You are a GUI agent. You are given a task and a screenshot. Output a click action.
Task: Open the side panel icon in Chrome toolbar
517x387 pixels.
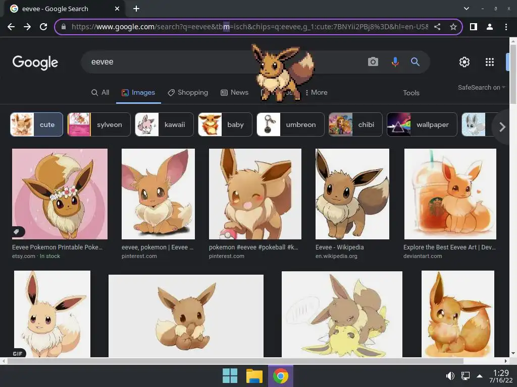(x=474, y=27)
